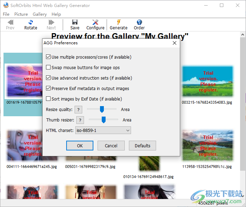Open the Help menu

[56, 14]
